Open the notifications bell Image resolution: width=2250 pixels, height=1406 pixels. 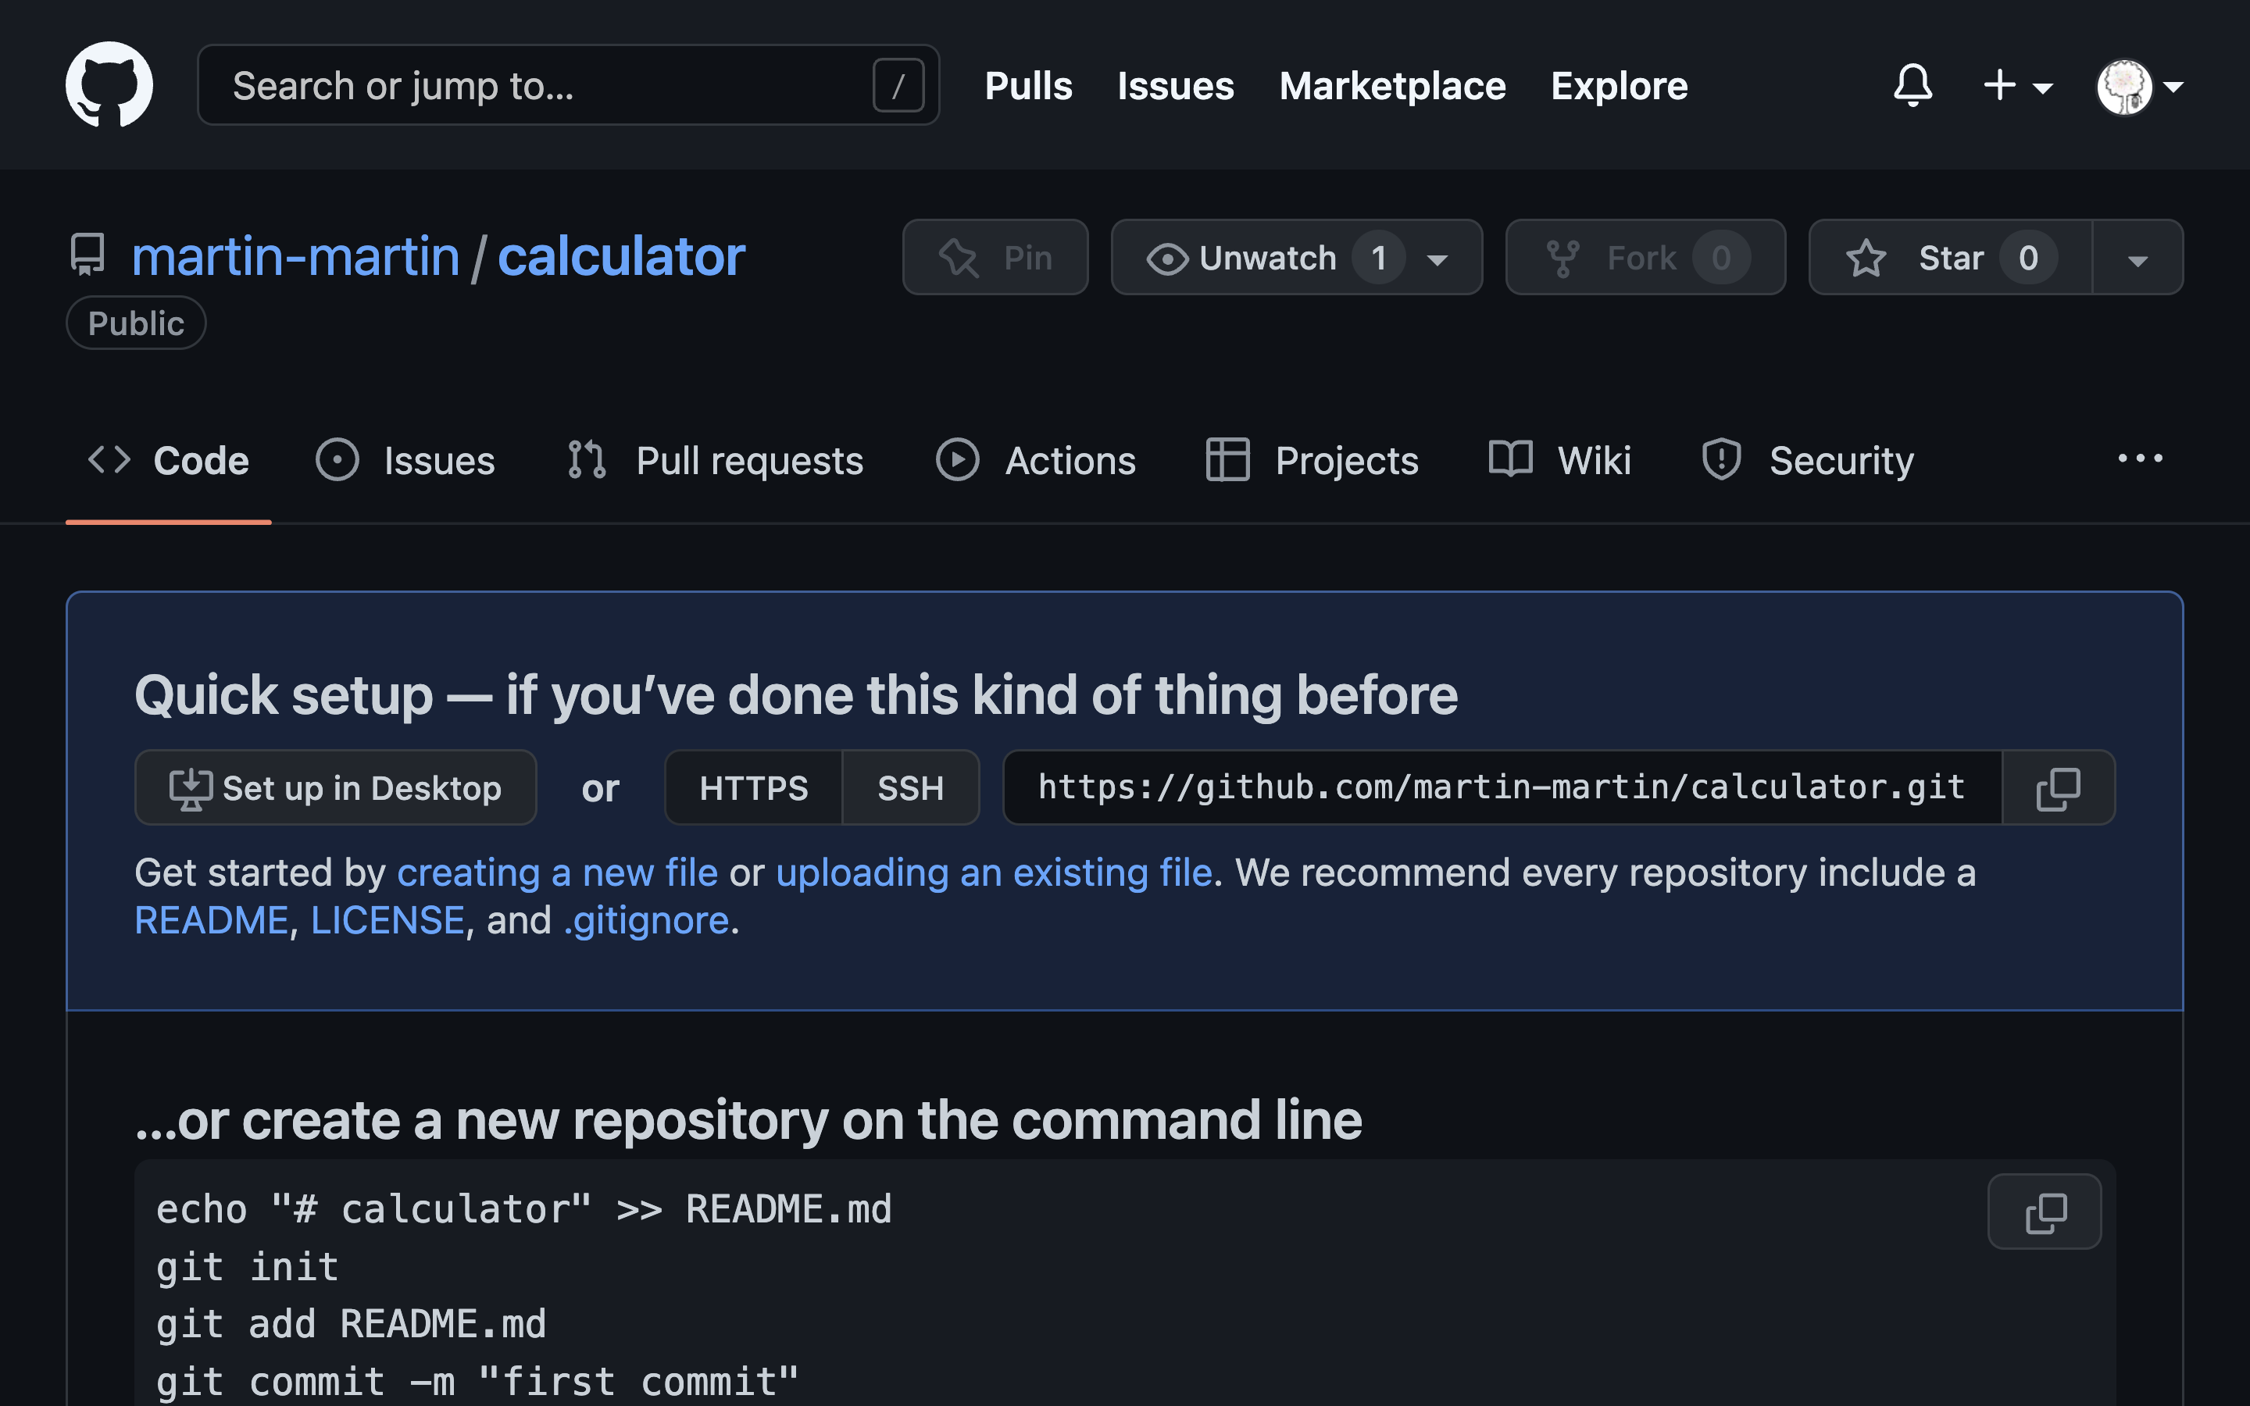click(1913, 86)
